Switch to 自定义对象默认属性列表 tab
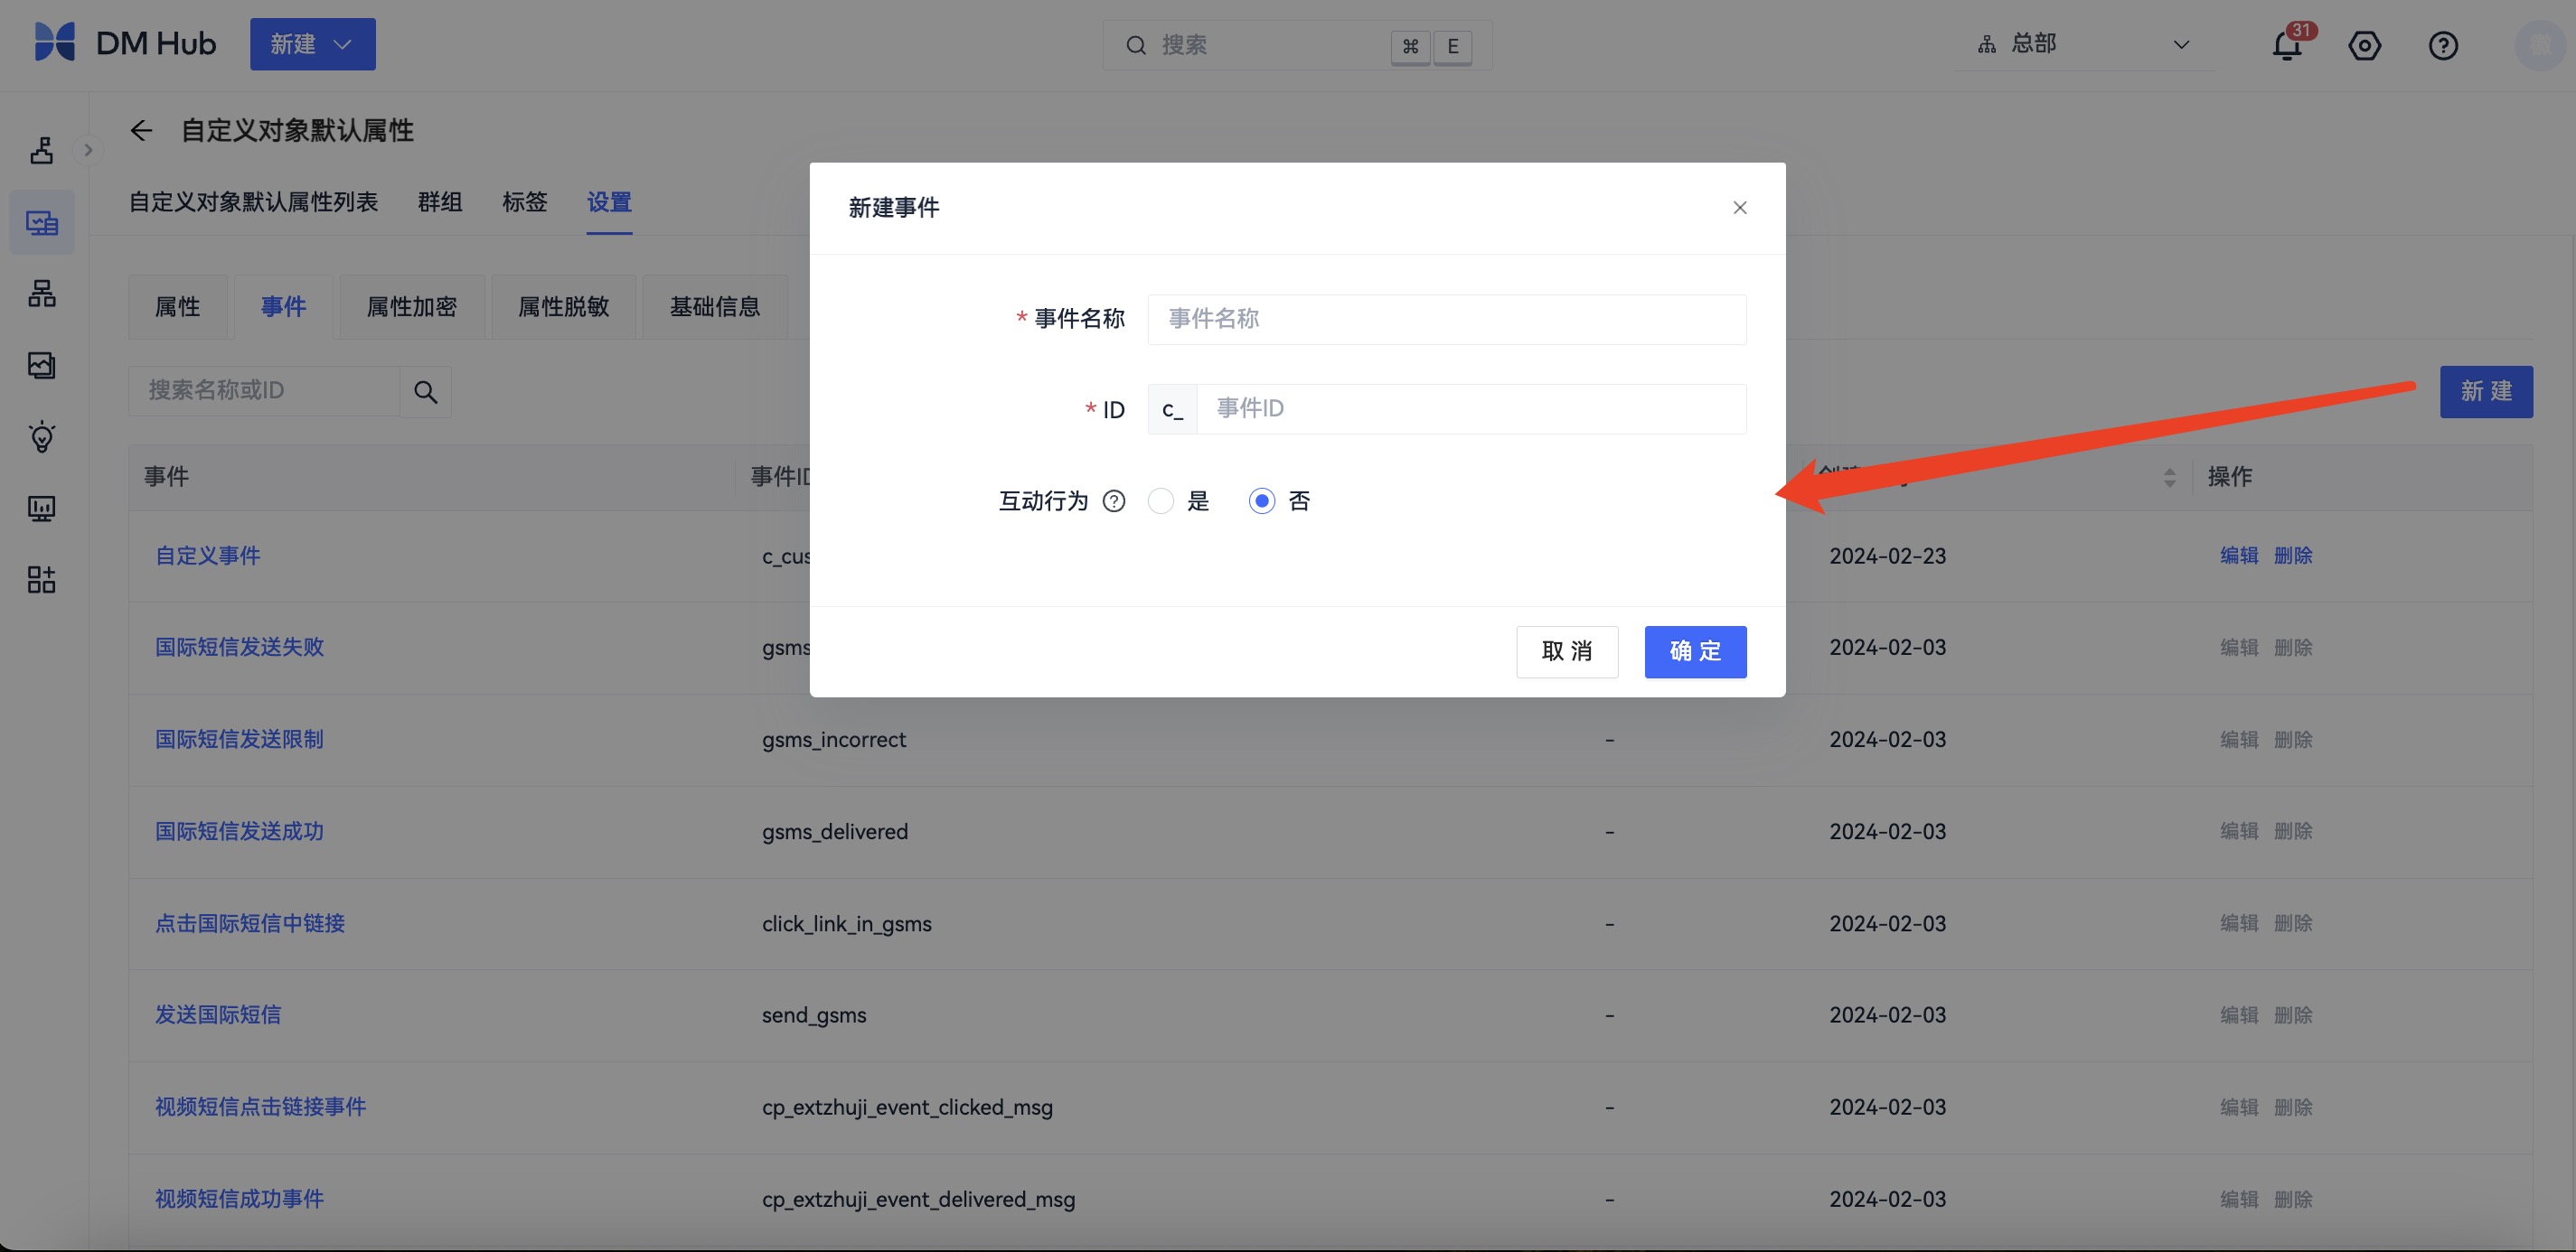Viewport: 2576px width, 1252px height. (253, 201)
